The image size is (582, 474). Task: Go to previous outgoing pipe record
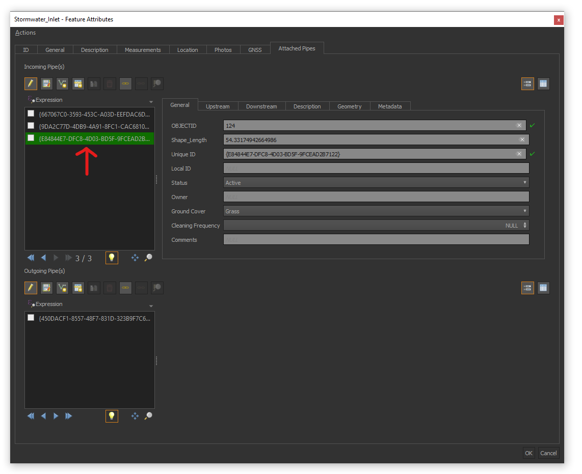click(x=43, y=416)
